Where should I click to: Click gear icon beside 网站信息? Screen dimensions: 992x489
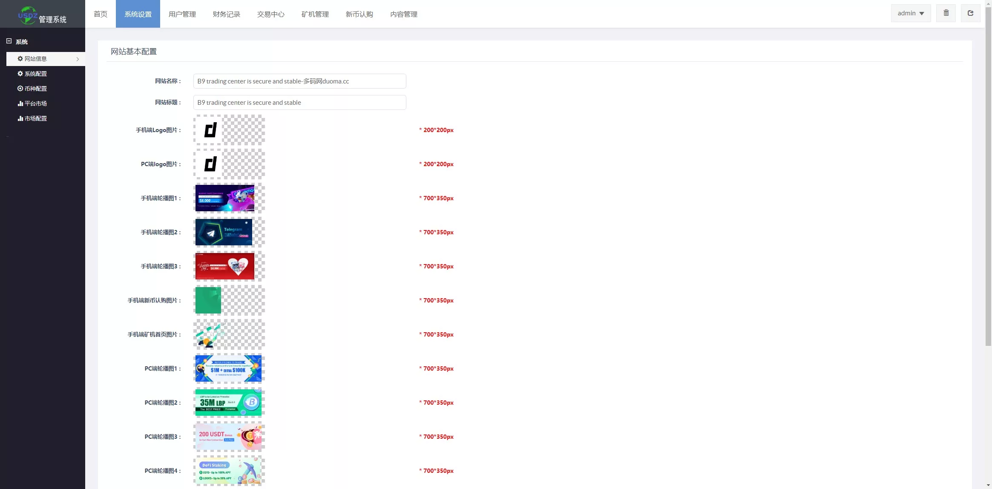20,59
